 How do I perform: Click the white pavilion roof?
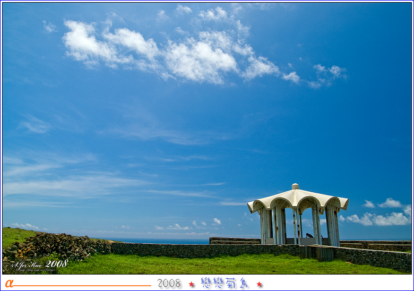[297, 199]
